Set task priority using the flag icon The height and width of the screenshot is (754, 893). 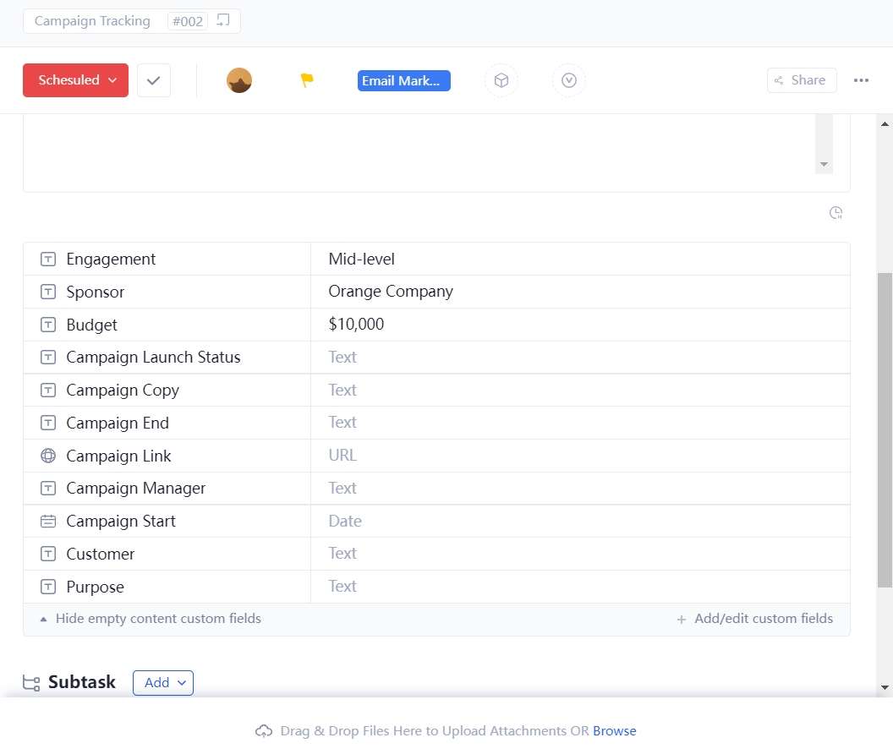click(x=306, y=79)
